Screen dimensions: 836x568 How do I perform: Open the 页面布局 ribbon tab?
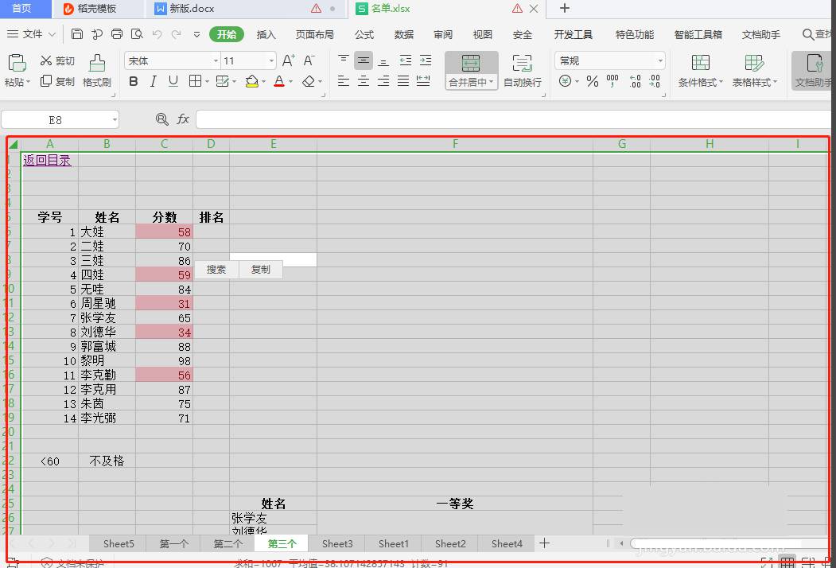pos(314,35)
